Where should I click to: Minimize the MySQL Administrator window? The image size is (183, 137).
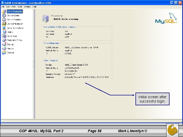coord(172,3)
